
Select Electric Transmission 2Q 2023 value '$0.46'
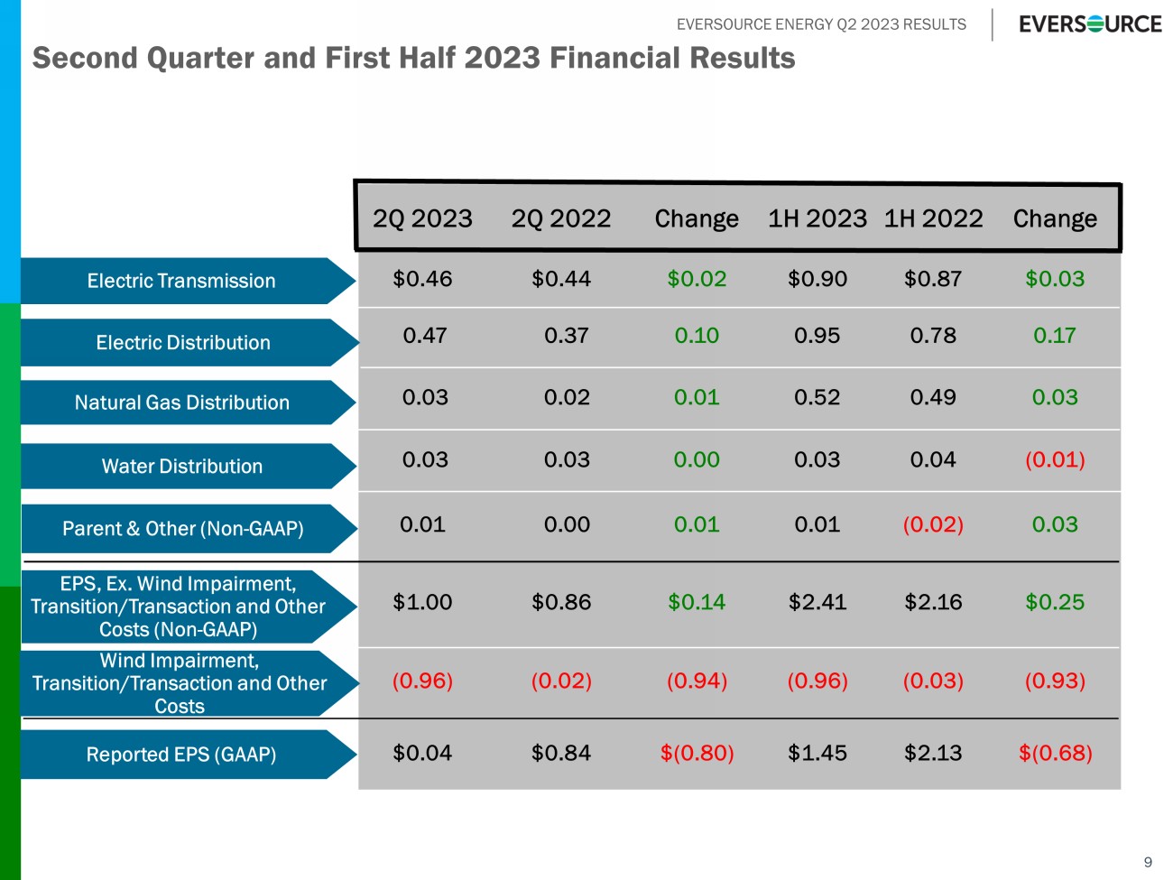tap(422, 279)
